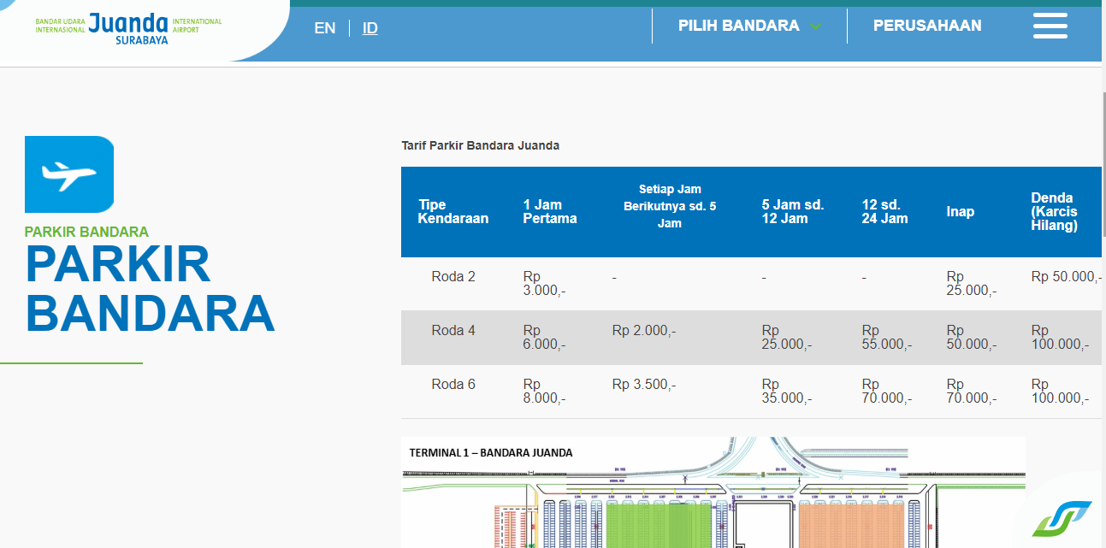Image resolution: width=1106 pixels, height=548 pixels.
Task: Click the Setiap Jam Berikutnya column header
Action: point(670,206)
